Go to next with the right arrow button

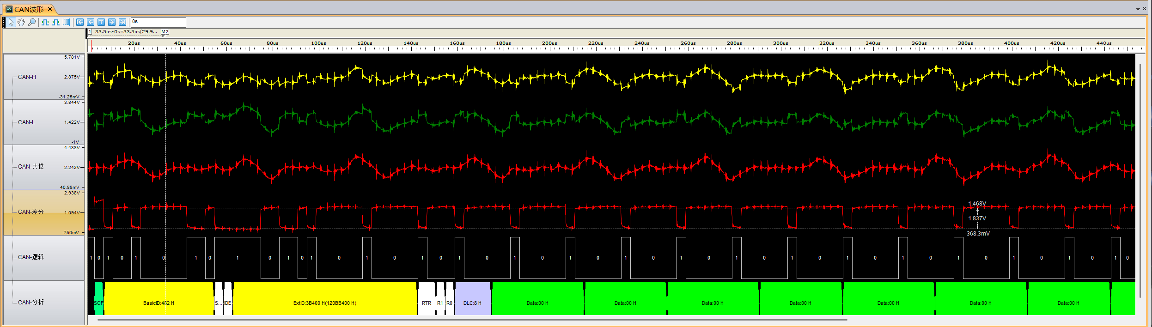click(112, 22)
